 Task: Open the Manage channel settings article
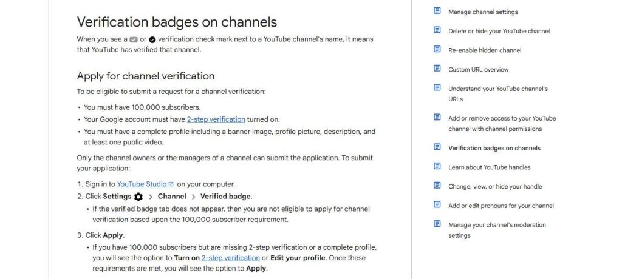point(483,12)
